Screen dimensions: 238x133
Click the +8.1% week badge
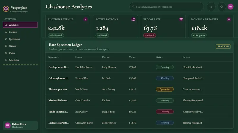pyautogui.click(x=102, y=35)
